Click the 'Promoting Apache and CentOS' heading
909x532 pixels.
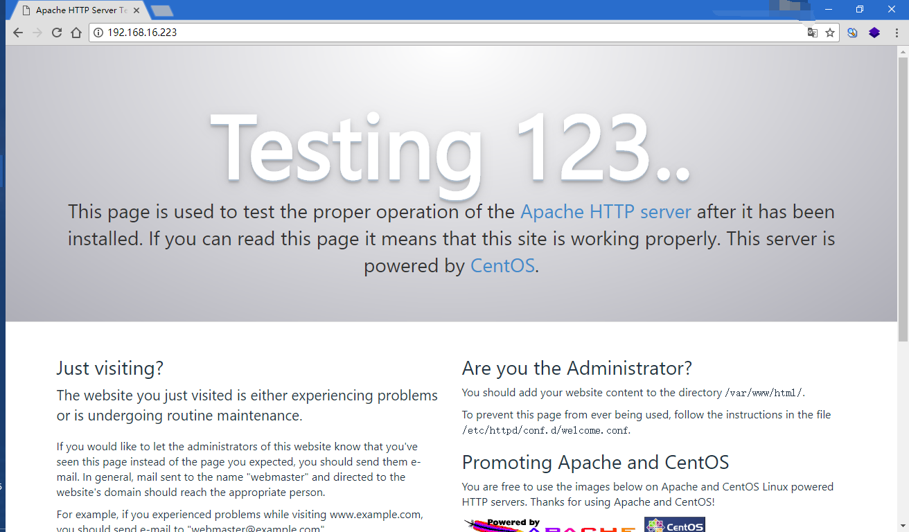(x=596, y=462)
